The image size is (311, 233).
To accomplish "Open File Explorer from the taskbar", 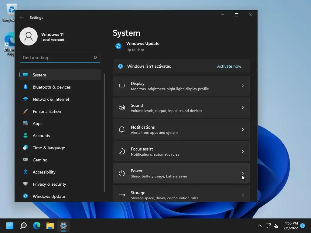I will coord(50,226).
